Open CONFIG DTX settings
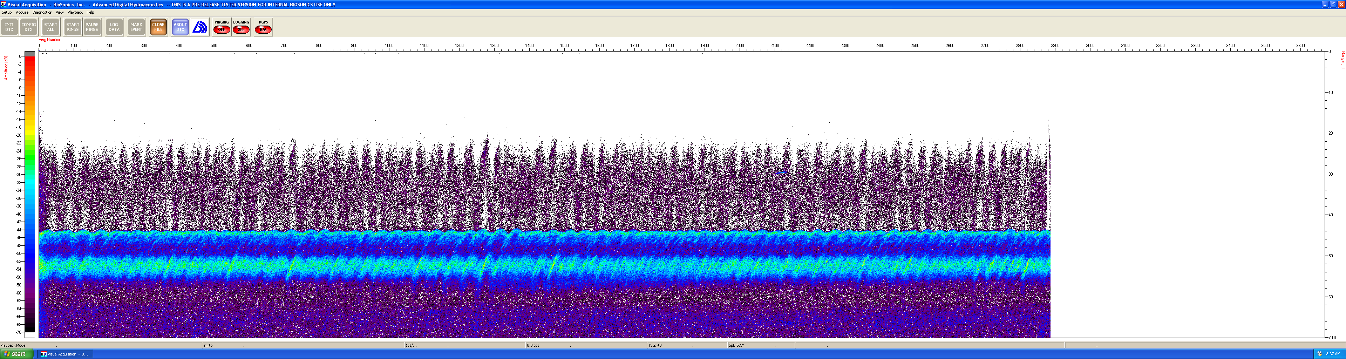 click(29, 27)
